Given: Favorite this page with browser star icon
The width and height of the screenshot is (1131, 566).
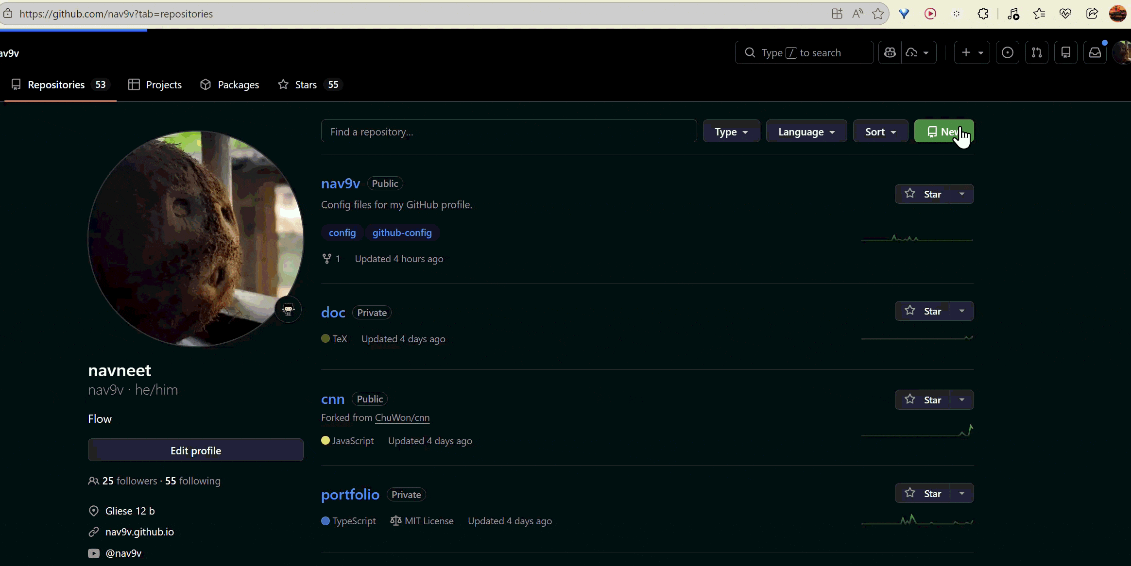Looking at the screenshot, I should click(878, 14).
